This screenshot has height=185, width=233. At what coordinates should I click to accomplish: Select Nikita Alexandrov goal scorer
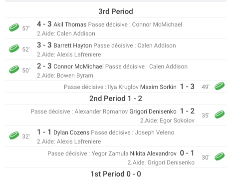(153, 153)
